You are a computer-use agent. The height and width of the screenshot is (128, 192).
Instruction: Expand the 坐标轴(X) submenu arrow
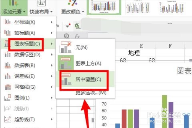pos(52,22)
